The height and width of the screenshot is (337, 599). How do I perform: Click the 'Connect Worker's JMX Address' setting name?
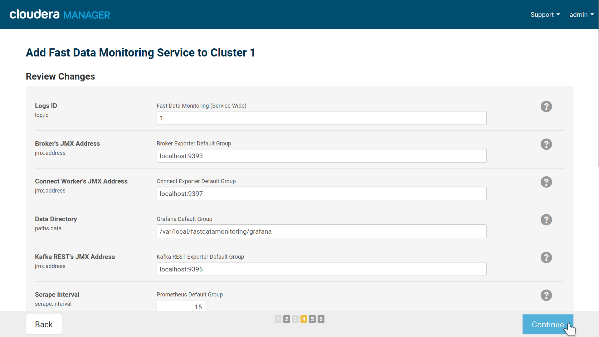pos(81,181)
